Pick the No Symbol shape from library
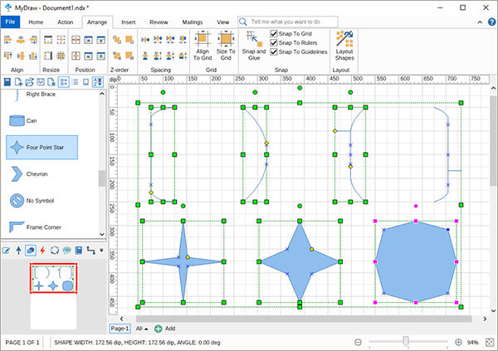 pos(41,201)
